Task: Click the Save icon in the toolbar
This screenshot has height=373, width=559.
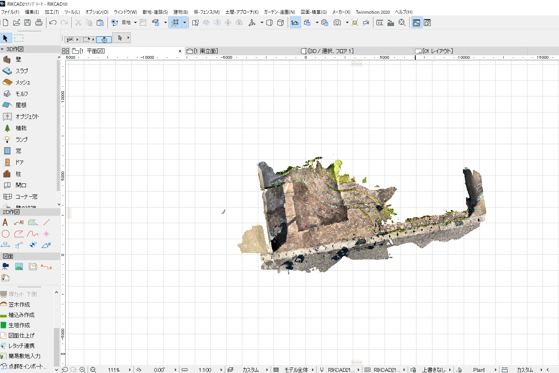Action: pyautogui.click(x=27, y=23)
